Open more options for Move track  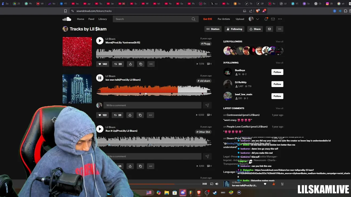point(151,64)
